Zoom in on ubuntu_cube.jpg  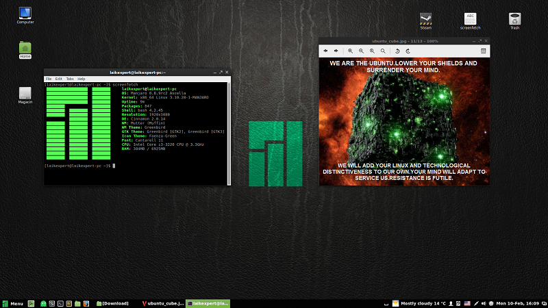click(350, 51)
